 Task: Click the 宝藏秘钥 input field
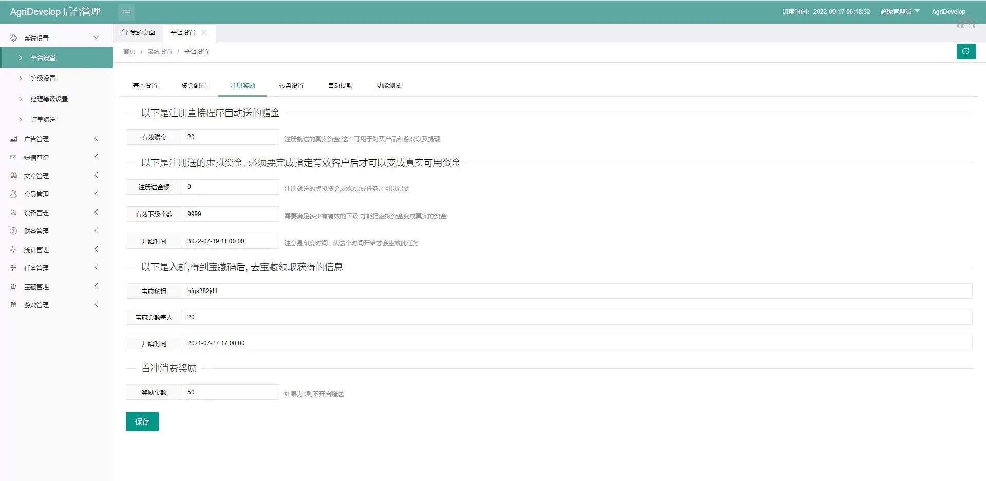point(576,291)
